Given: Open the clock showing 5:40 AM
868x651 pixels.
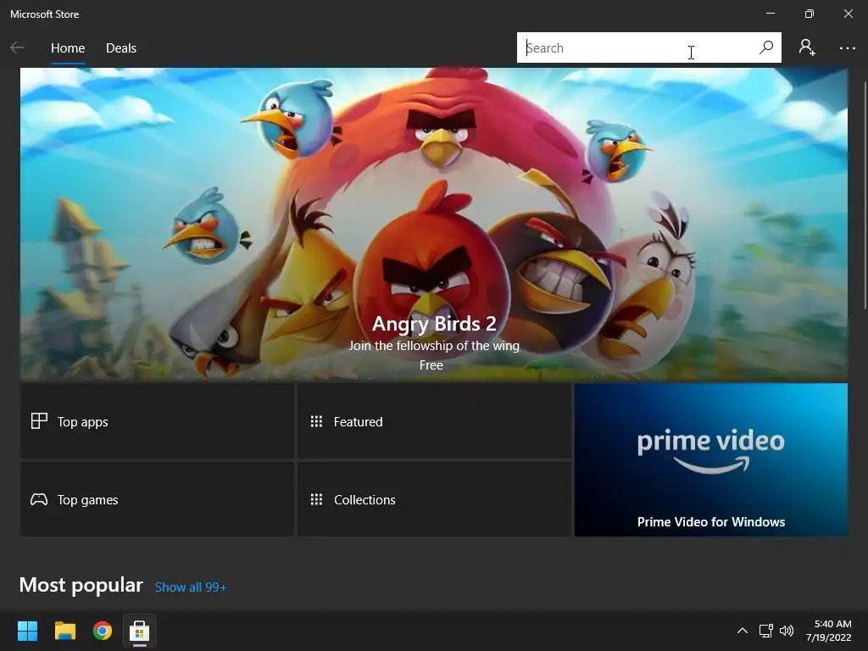Looking at the screenshot, I should click(x=829, y=631).
